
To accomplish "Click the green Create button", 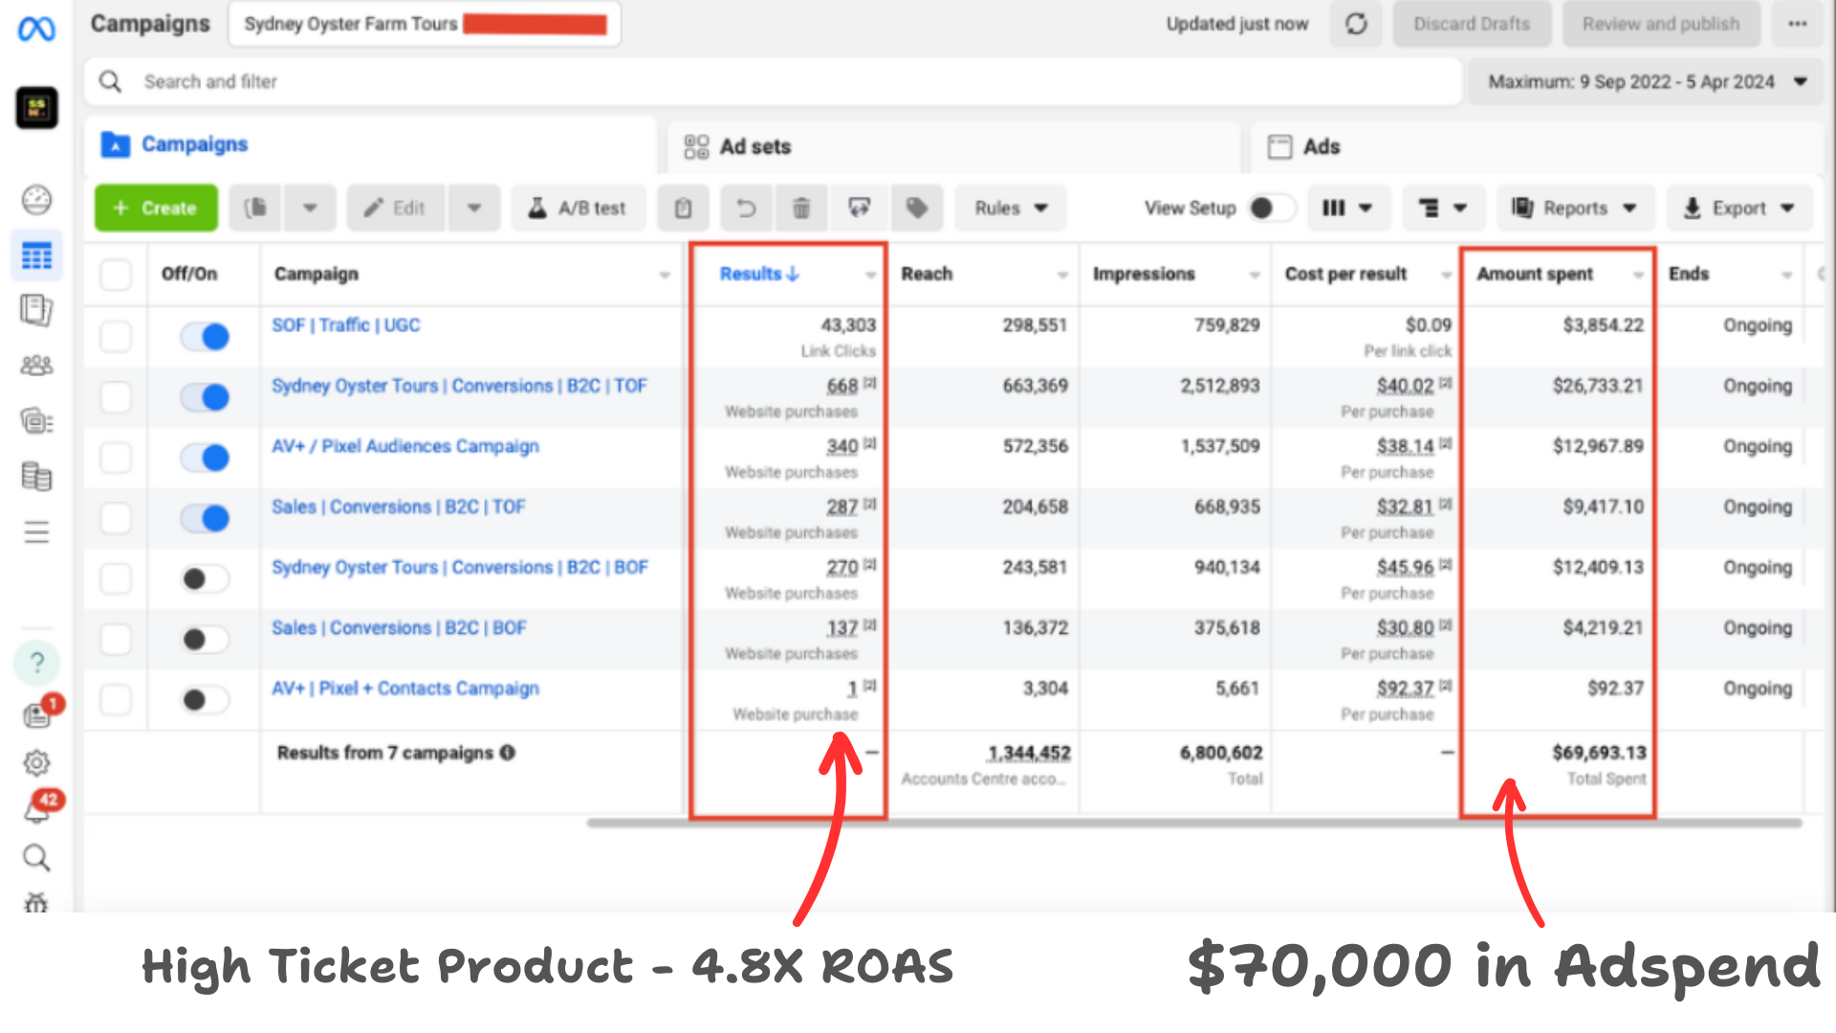I will point(156,208).
